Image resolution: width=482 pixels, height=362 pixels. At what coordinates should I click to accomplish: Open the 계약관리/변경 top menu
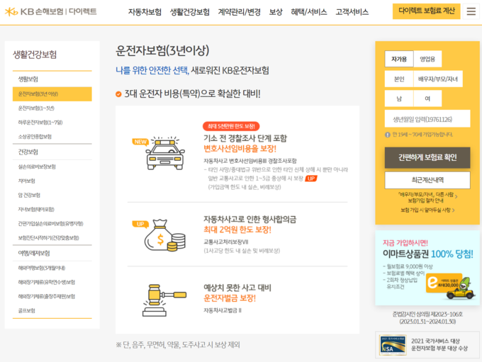(x=239, y=12)
